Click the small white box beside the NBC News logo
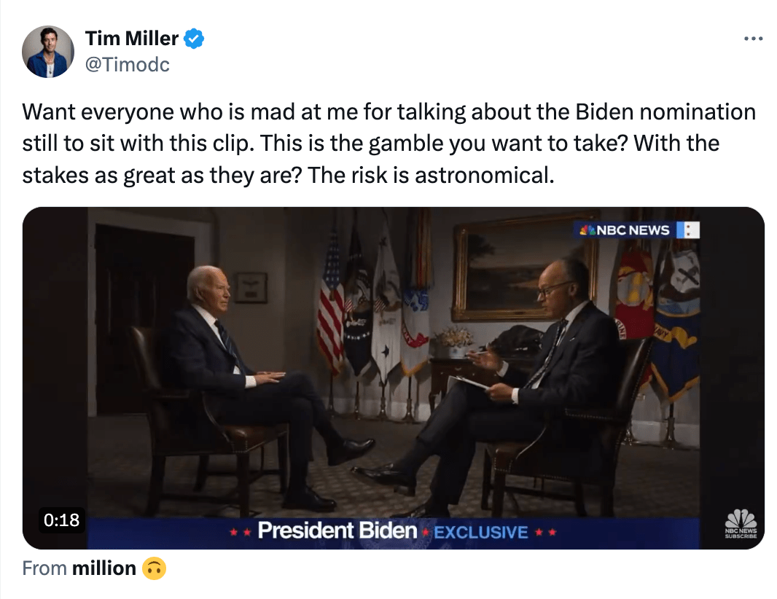 (x=687, y=230)
